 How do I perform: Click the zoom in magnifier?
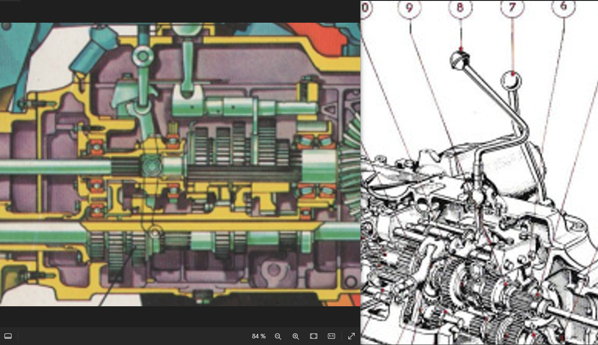coord(295,336)
